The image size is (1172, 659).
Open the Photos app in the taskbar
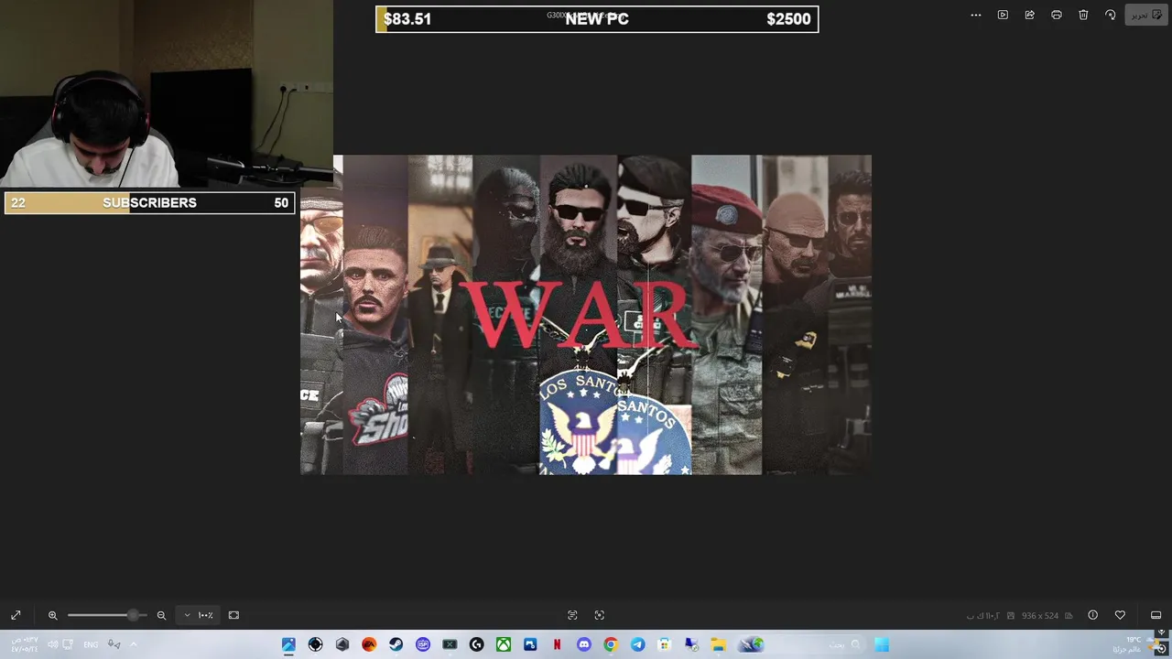(x=288, y=644)
